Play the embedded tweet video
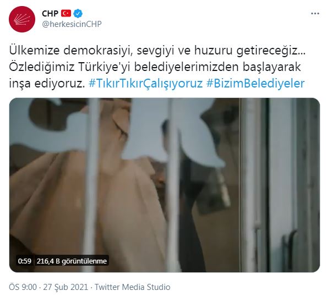327x296 pixels. (165, 185)
